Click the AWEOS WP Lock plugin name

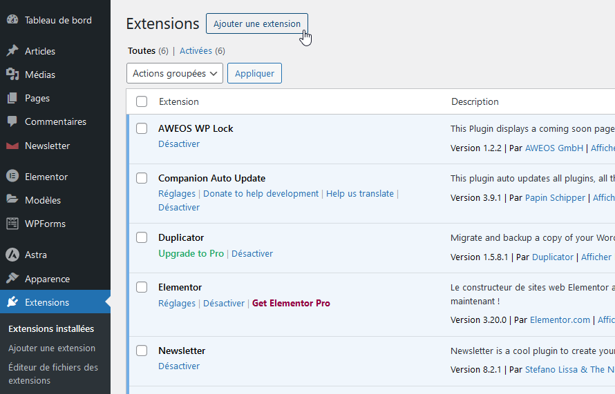pyautogui.click(x=196, y=128)
